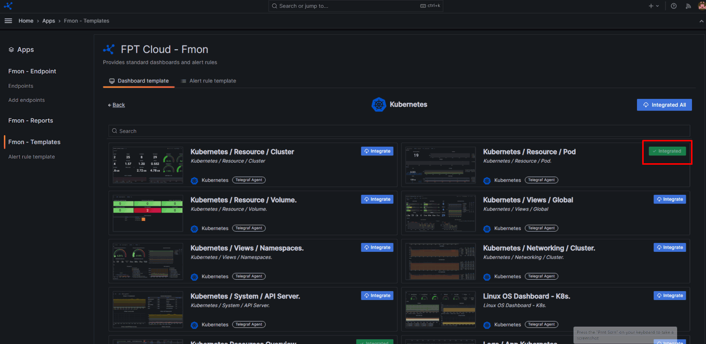Click Telegraf Agent tag on Resource / Pod card
The image size is (706, 344).
[541, 180]
